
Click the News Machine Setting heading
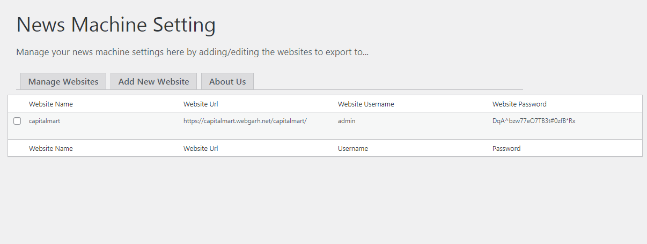(x=116, y=25)
